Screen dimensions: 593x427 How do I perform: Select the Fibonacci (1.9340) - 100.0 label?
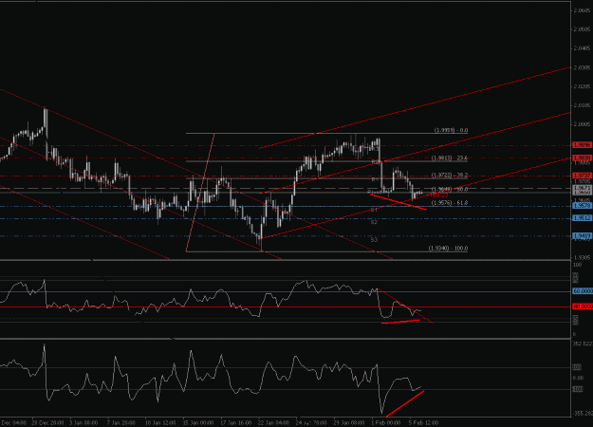coord(448,249)
